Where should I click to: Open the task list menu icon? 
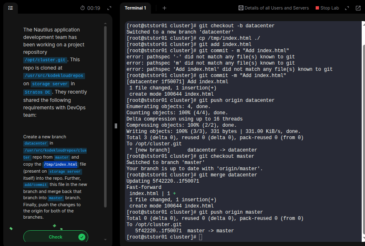pyautogui.click(x=10, y=8)
